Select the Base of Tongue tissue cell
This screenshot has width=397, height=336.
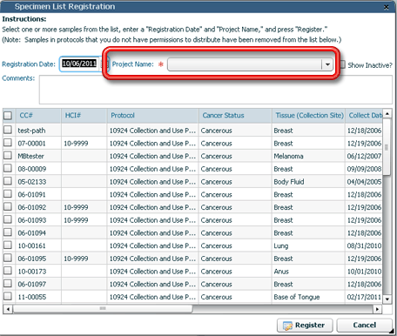click(x=308, y=297)
